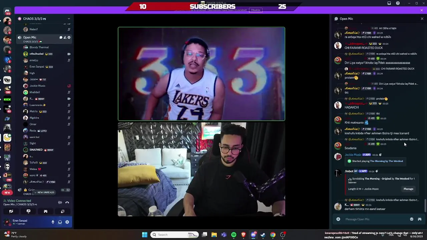Viewport: 427px width, 240px height.
Task: Click Jockie Music username in chat
Action: pyautogui.click(x=353, y=155)
